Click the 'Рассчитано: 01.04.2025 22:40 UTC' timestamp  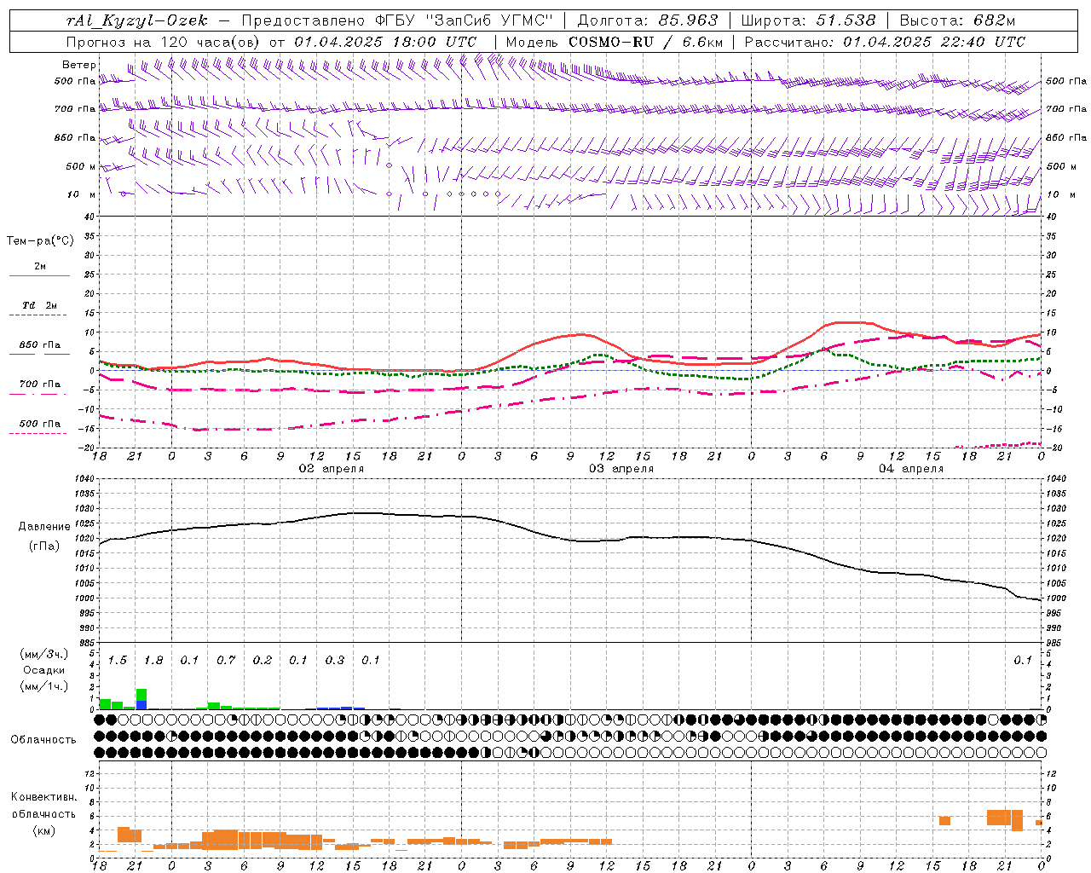pos(885,42)
